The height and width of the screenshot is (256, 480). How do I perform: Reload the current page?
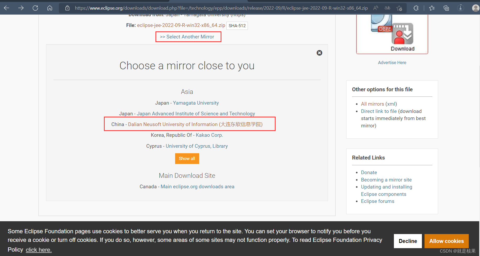[x=35, y=8]
